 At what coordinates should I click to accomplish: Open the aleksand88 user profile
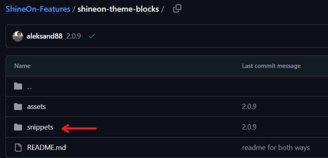[45, 36]
